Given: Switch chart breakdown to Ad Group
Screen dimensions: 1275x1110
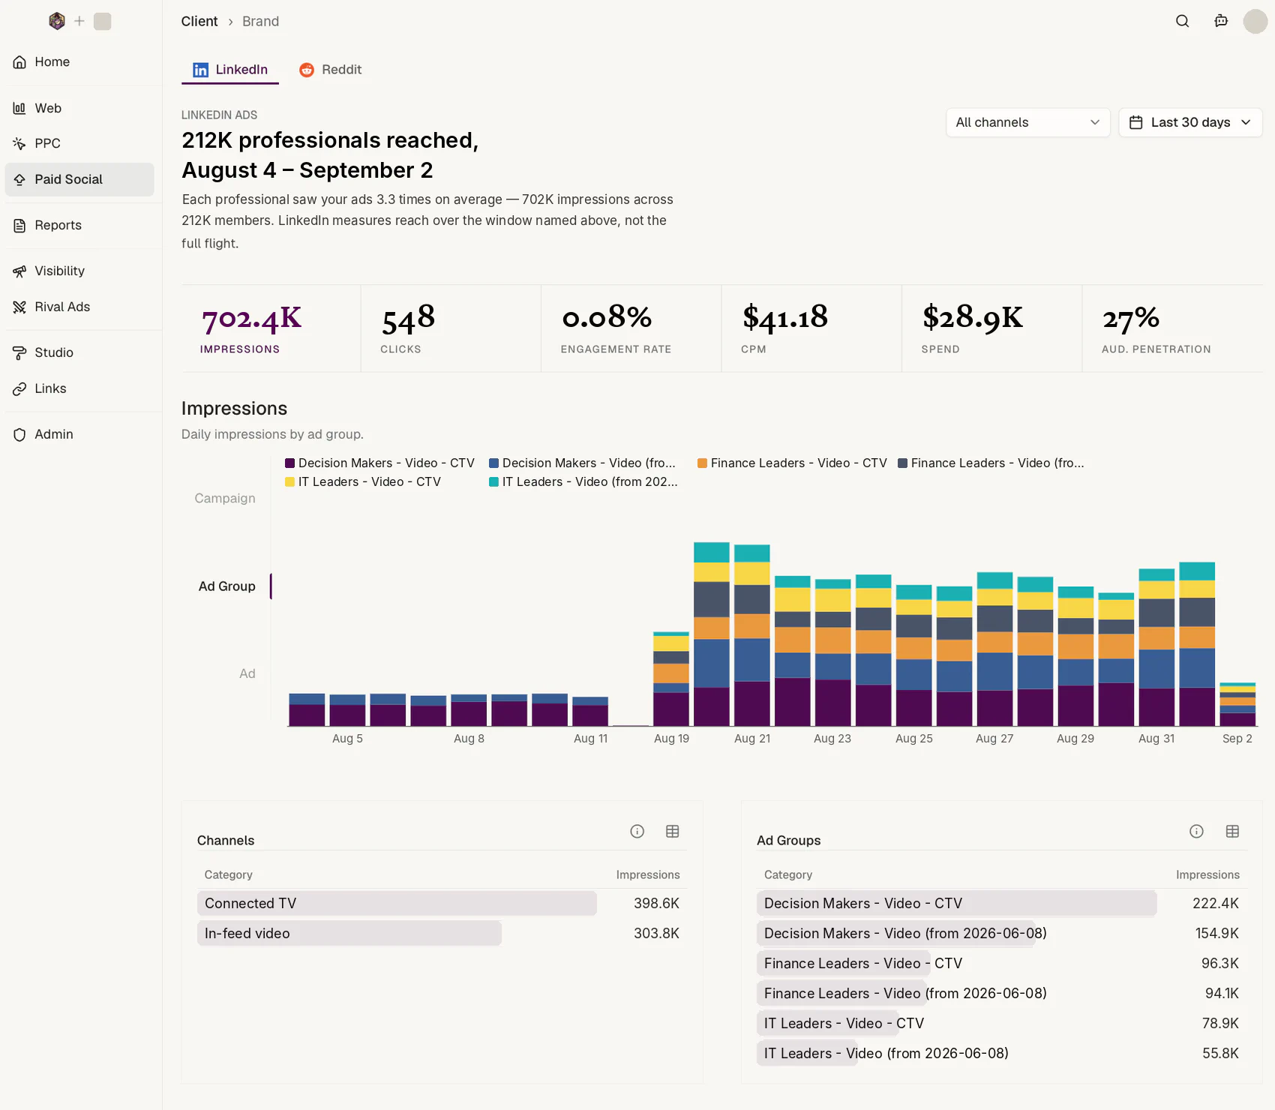Looking at the screenshot, I should click(x=226, y=586).
